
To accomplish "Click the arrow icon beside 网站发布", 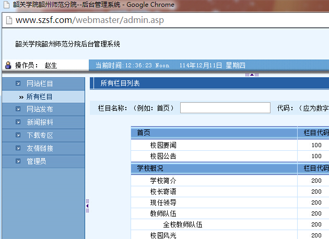I will coord(18,109).
